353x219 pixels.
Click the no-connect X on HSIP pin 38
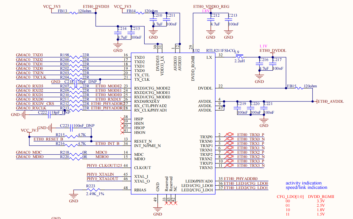click(122, 119)
